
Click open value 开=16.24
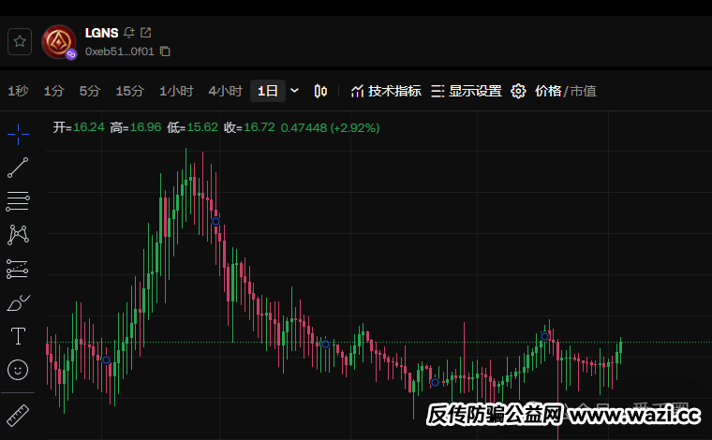click(x=79, y=127)
